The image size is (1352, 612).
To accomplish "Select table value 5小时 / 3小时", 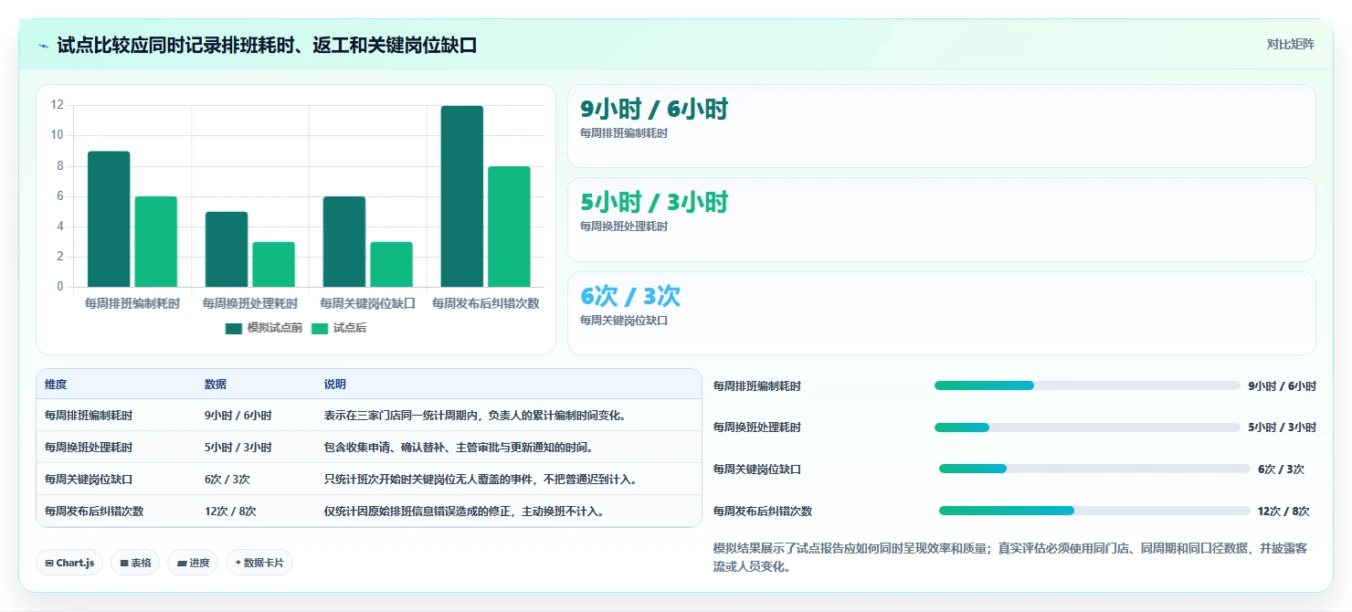I will pos(238,448).
